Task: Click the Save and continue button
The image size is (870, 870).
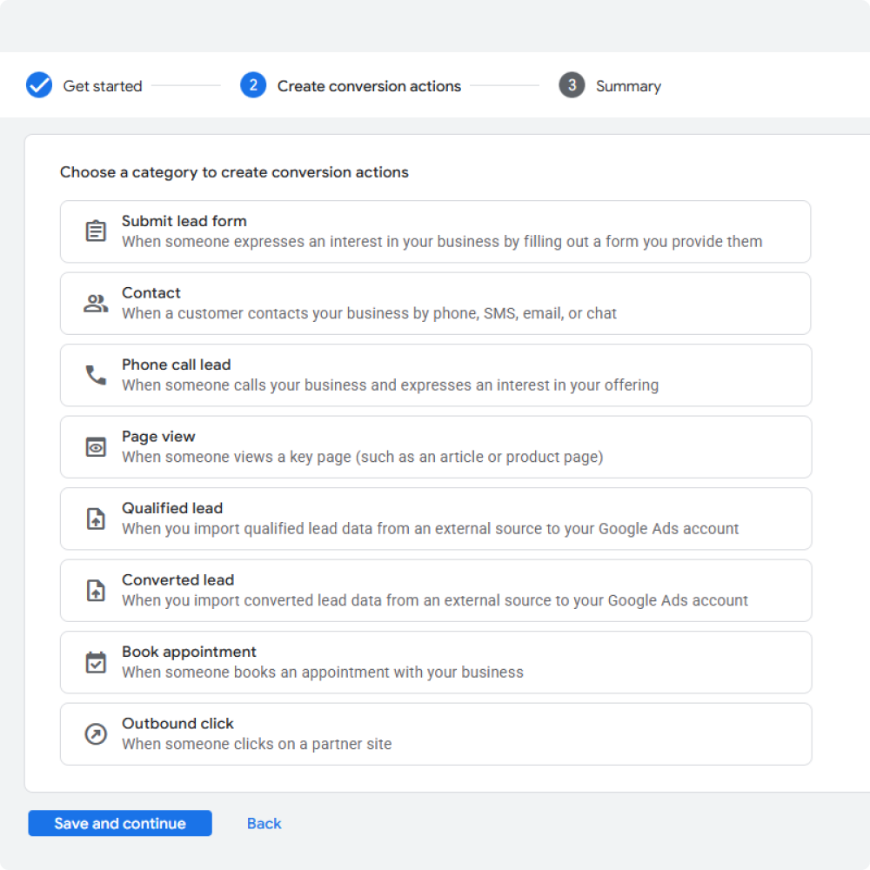Action: (120, 823)
